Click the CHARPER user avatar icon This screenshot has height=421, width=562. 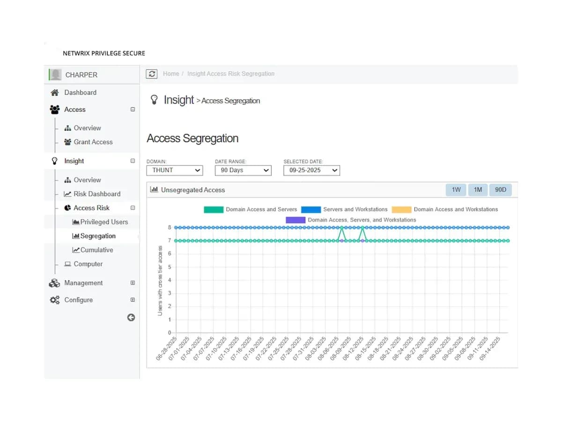pos(56,74)
